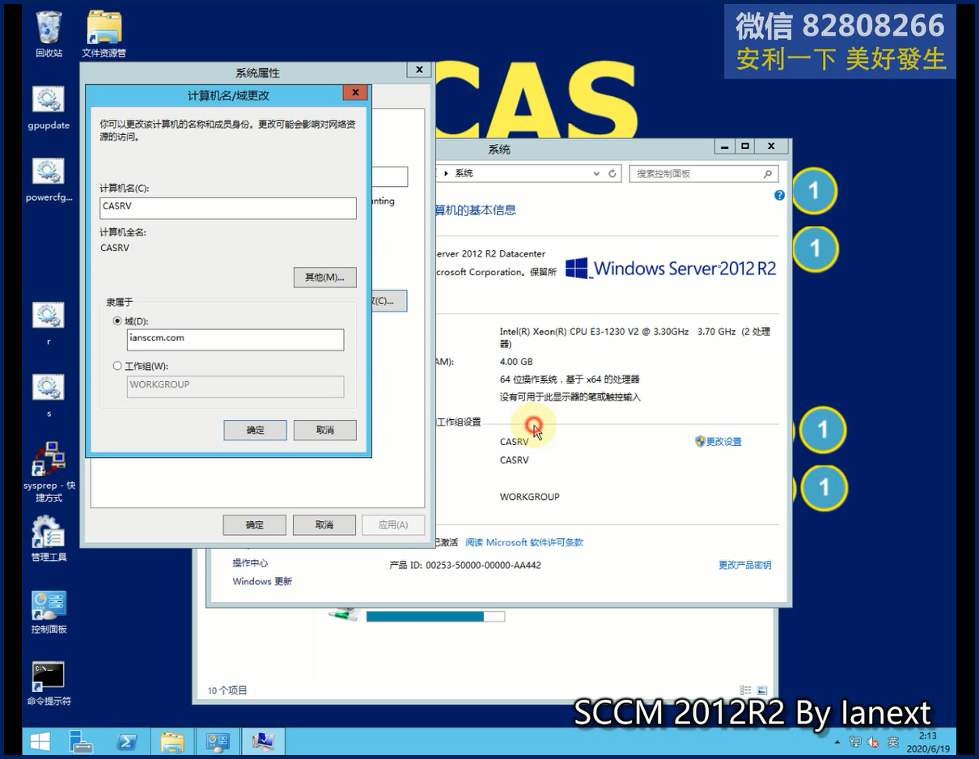The width and height of the screenshot is (979, 759).
Task: Click the 英 input method indicator
Action: (x=893, y=742)
